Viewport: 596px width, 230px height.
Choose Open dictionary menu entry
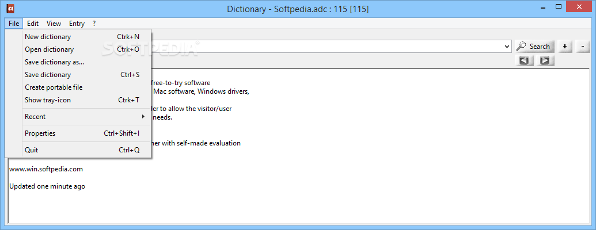tap(78, 49)
